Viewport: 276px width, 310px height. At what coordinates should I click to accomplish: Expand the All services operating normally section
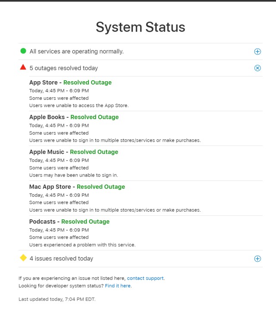(257, 52)
